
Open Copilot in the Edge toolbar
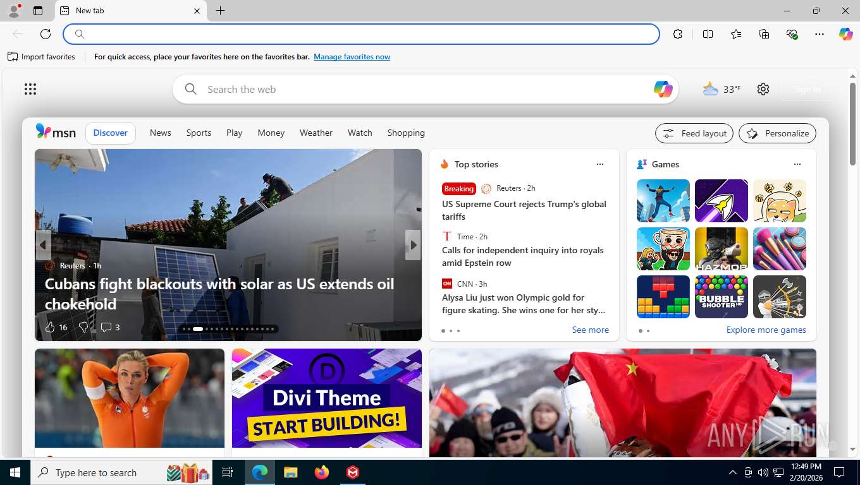coord(845,34)
